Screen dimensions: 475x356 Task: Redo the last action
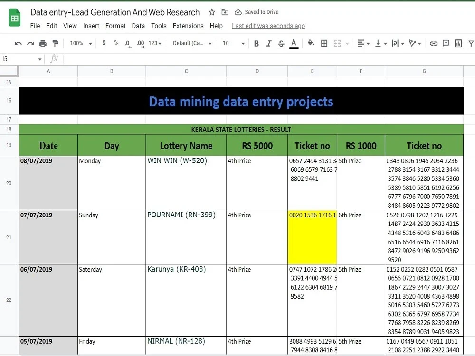coord(30,43)
